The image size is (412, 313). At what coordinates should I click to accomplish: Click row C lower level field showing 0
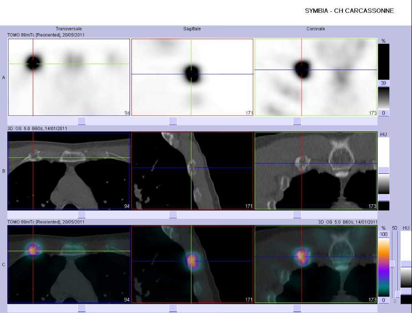(384, 300)
